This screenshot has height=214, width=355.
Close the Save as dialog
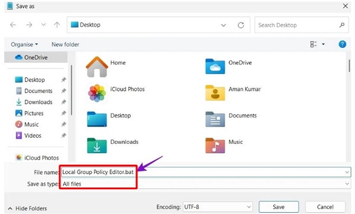tap(346, 6)
